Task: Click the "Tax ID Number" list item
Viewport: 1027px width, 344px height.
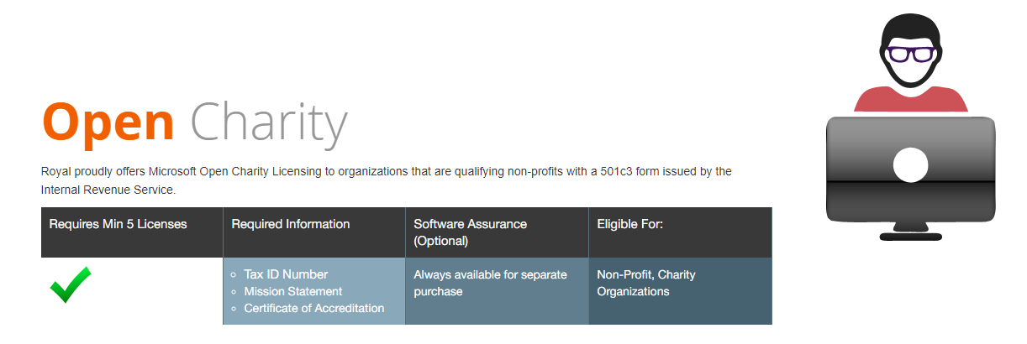Action: pos(286,274)
